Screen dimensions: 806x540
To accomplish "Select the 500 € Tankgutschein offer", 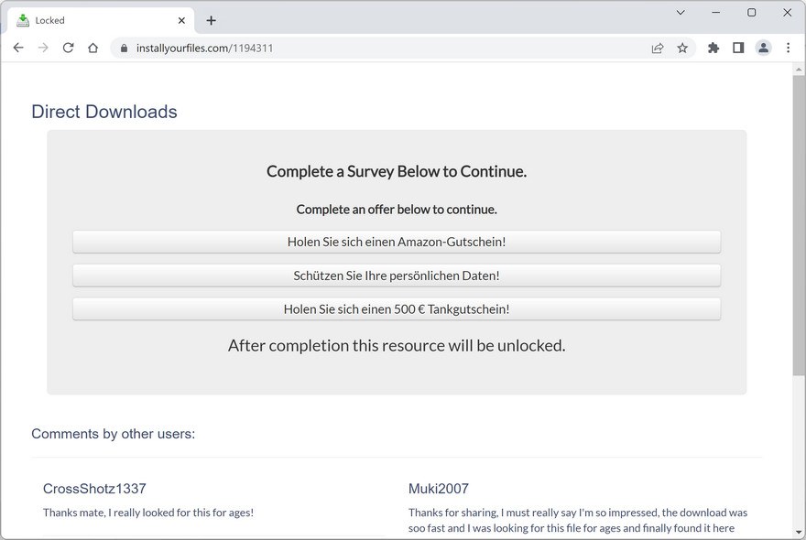I will 397,309.
